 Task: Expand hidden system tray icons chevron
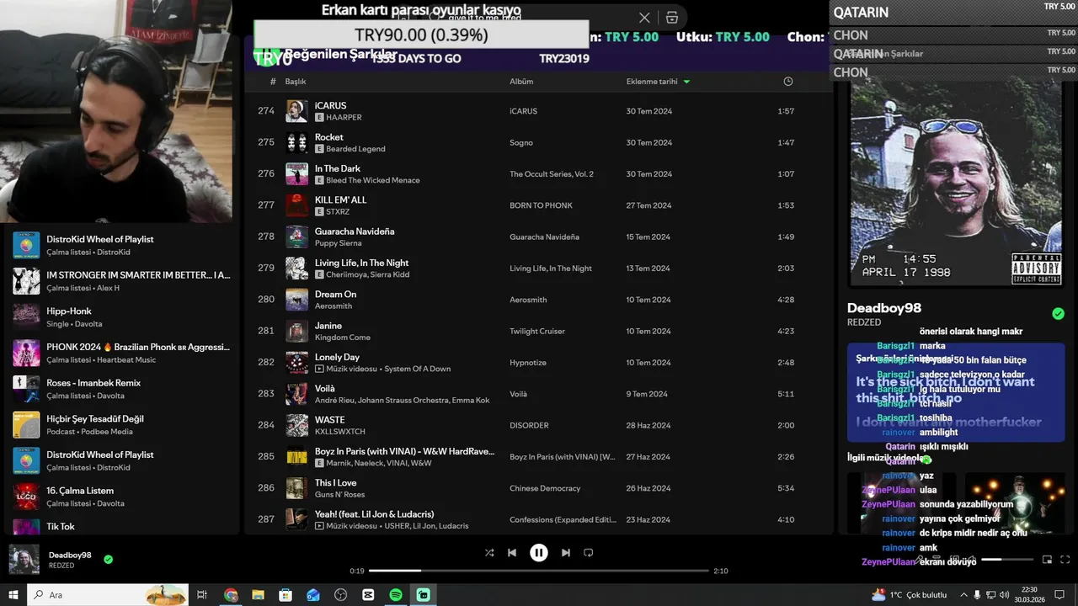963,595
